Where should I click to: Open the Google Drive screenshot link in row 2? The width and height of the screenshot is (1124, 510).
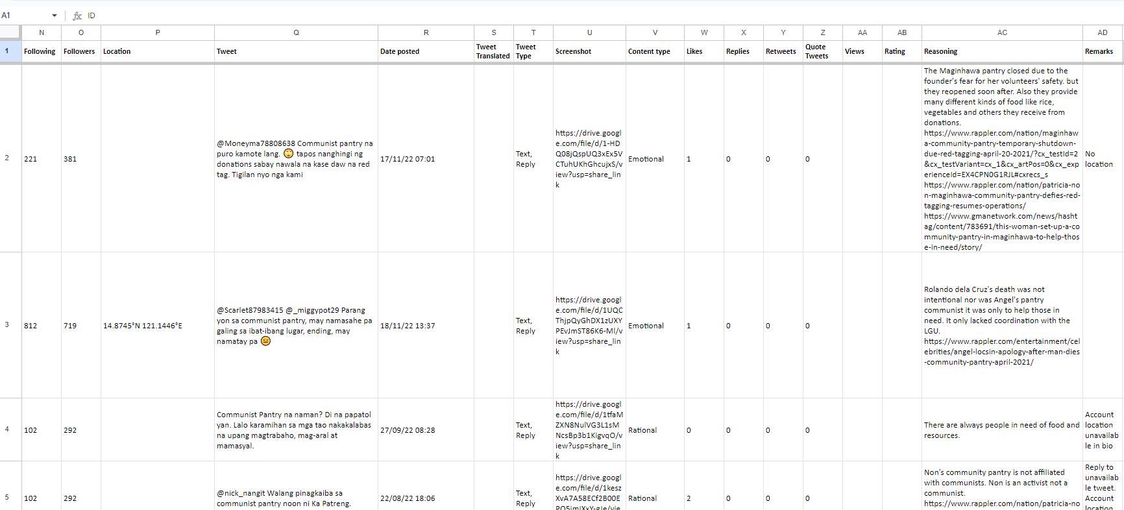pyautogui.click(x=589, y=159)
